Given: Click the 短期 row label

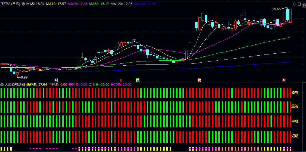Looking at the screenshot, I should click(295, 136).
